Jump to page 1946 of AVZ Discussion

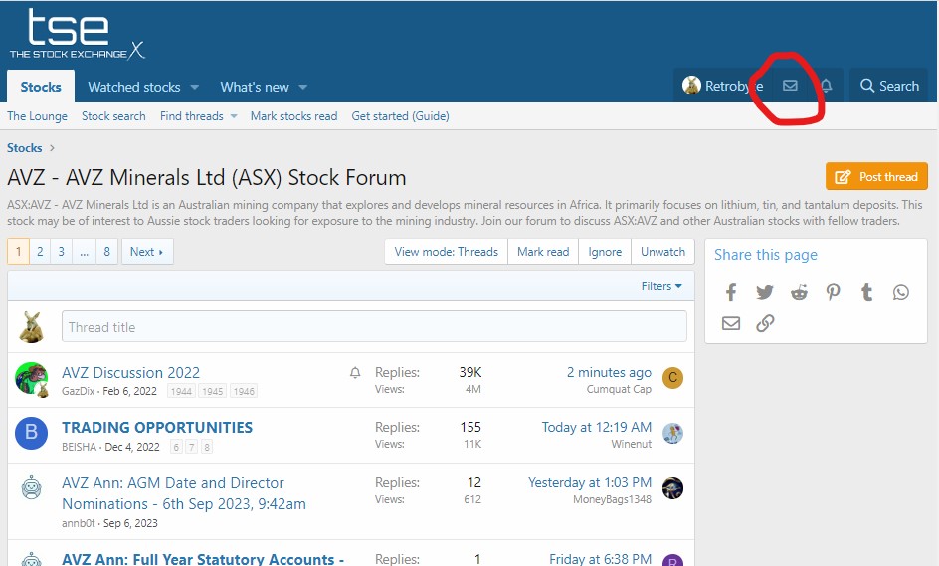click(x=244, y=391)
